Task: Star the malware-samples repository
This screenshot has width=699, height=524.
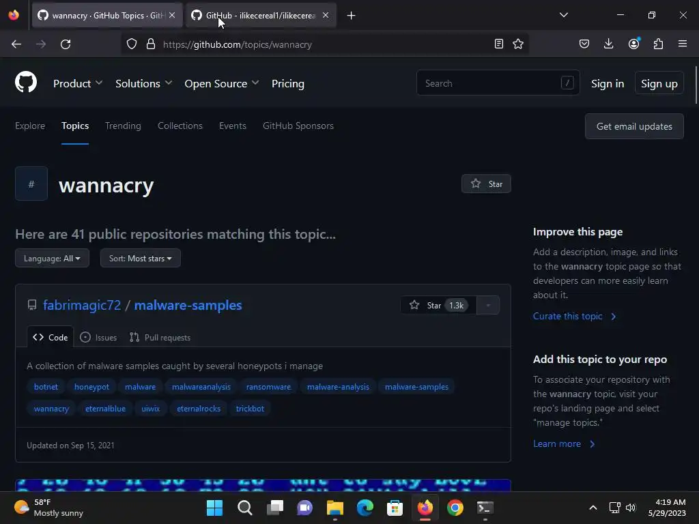Action: coord(439,305)
